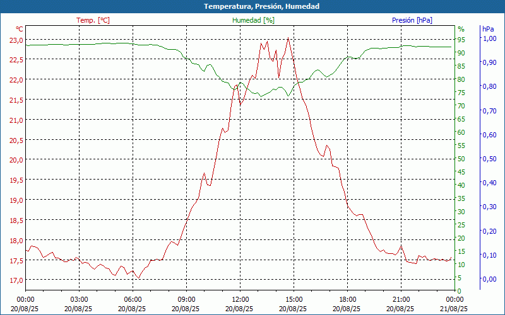Click the temperature axis value 21,5
The width and height of the screenshot is (505, 315).
(x=17, y=100)
